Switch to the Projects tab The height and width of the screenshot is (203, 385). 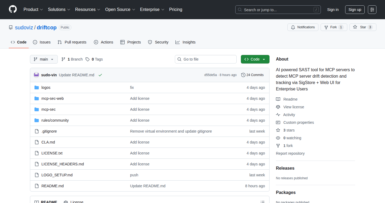[130, 42]
